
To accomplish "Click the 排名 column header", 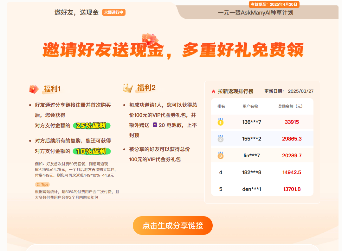I will 221,106.
